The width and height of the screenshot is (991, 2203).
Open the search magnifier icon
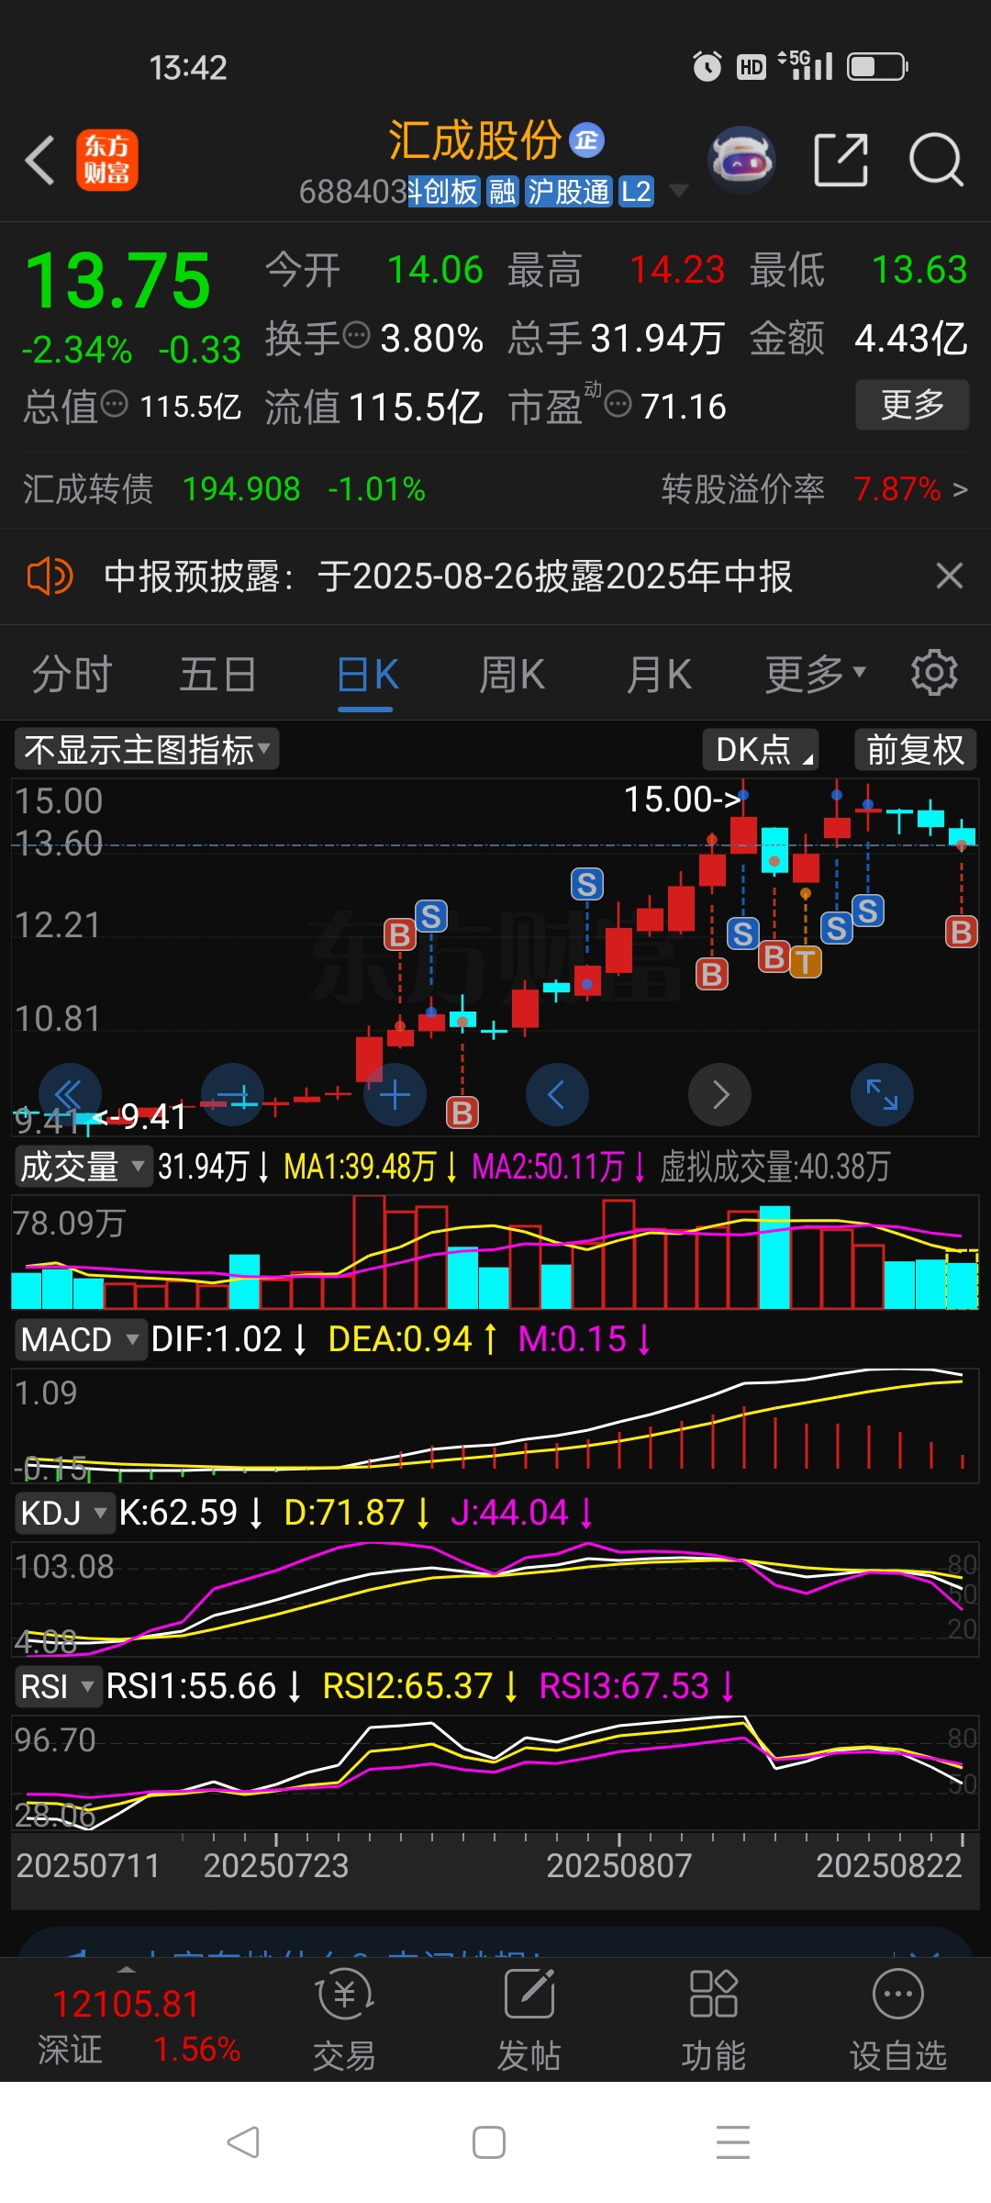[936, 160]
